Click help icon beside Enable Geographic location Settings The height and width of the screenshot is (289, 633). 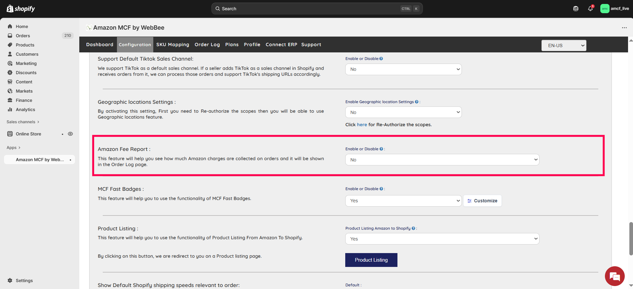click(x=417, y=102)
